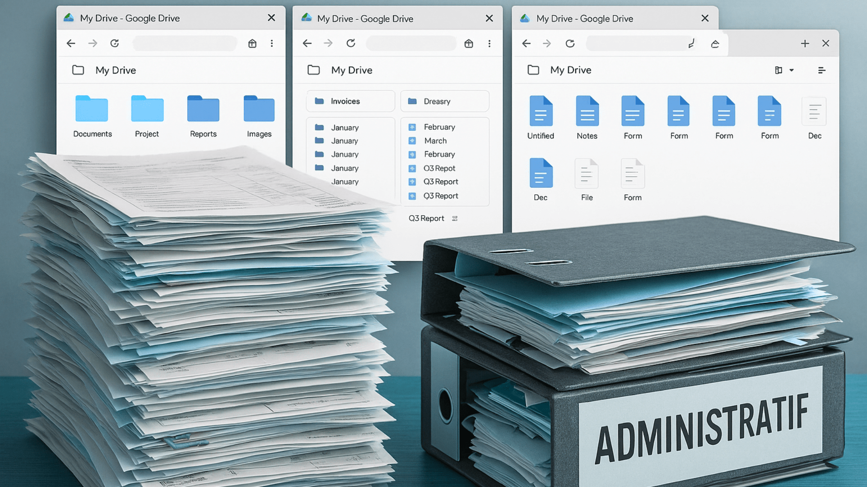
Task: Click extension icon in middle window toolbar
Action: (469, 43)
